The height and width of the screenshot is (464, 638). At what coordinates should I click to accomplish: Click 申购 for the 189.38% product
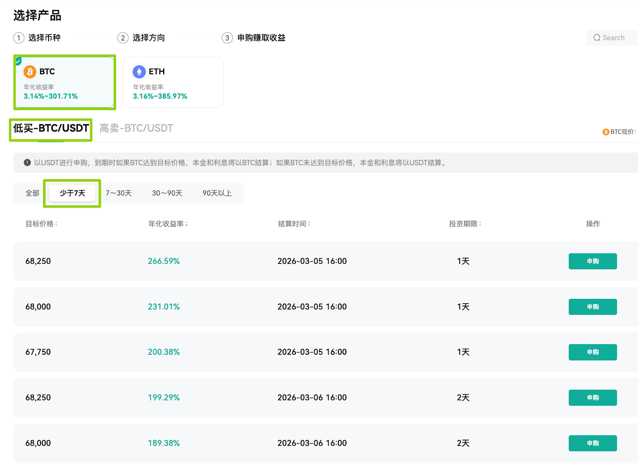[x=593, y=443]
